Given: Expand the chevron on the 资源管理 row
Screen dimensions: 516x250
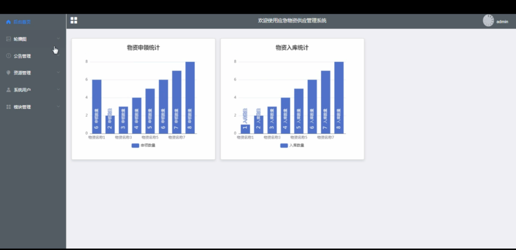Looking at the screenshot, I should 58,73.
